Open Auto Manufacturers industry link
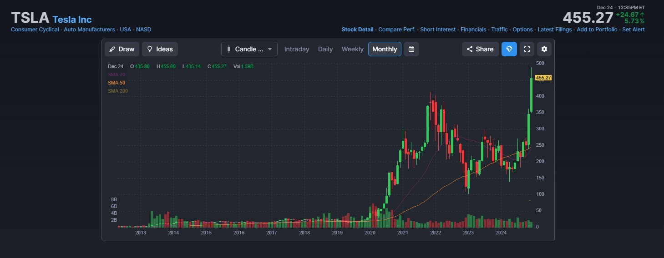Image resolution: width=664 pixels, height=258 pixels. pyautogui.click(x=89, y=30)
